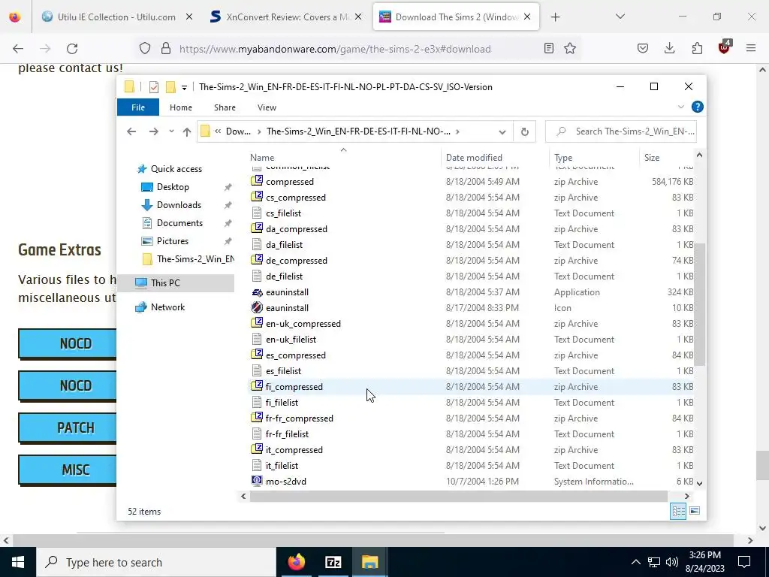Click New folder quick access toolbar icon
The image size is (769, 577).
170,87
